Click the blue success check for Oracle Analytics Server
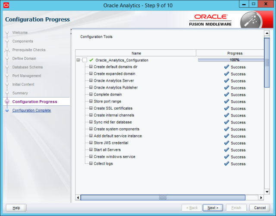 226,81
